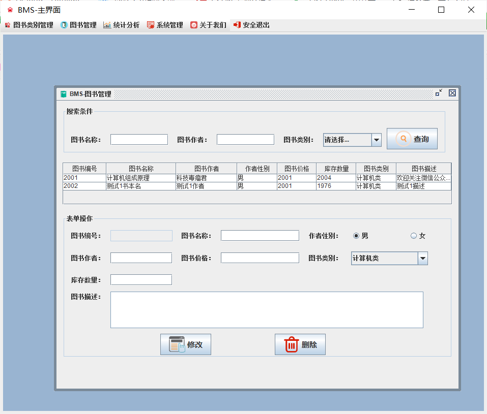Viewport: 487px width, 414px height.
Task: Focus the 图书作者 search input field
Action: pos(245,140)
